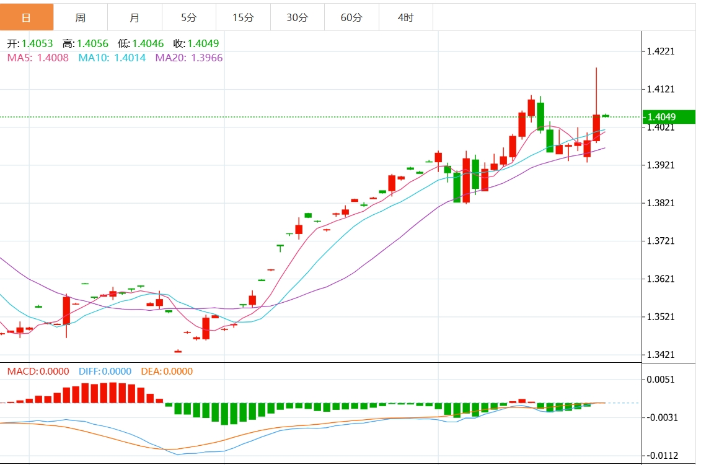This screenshot has width=701, height=465.
Task: Click the tallest red MACD histogram bar
Action: click(x=113, y=393)
